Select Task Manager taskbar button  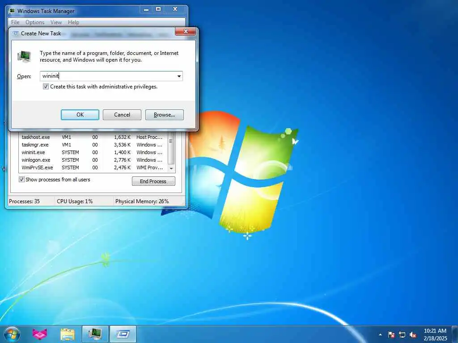[x=95, y=335]
